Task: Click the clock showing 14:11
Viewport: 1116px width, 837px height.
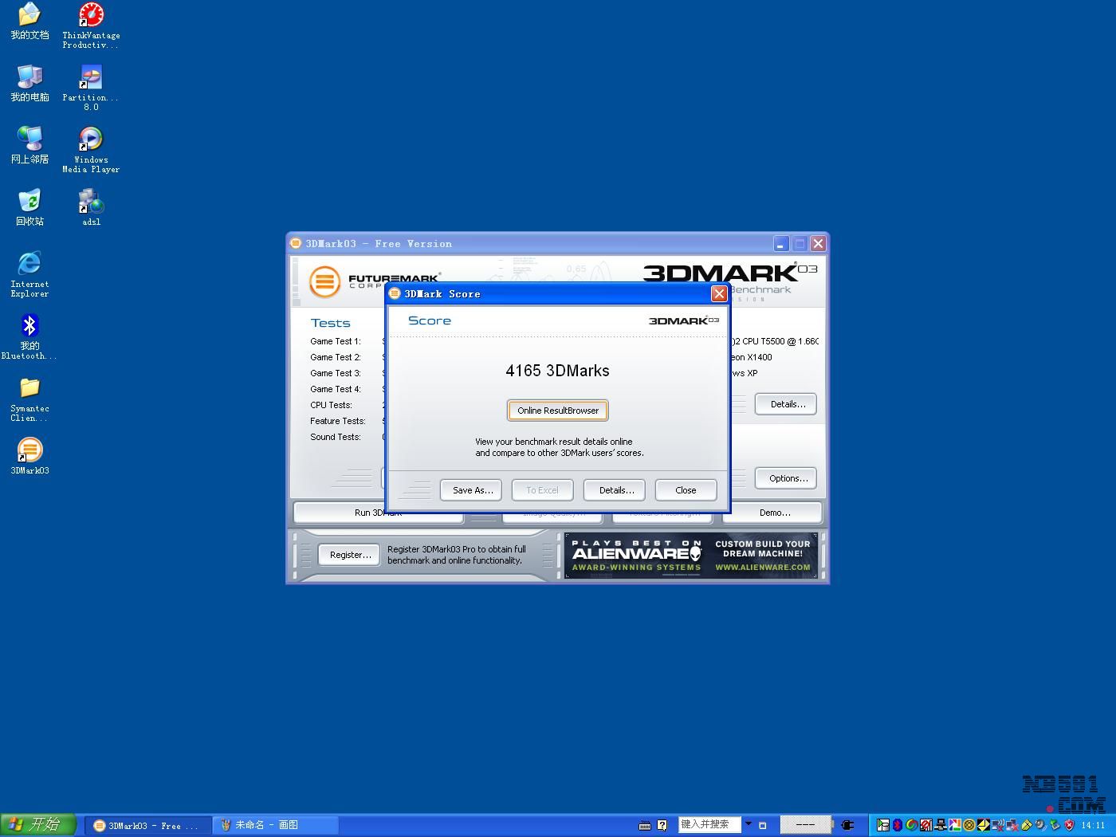Action: click(x=1093, y=826)
